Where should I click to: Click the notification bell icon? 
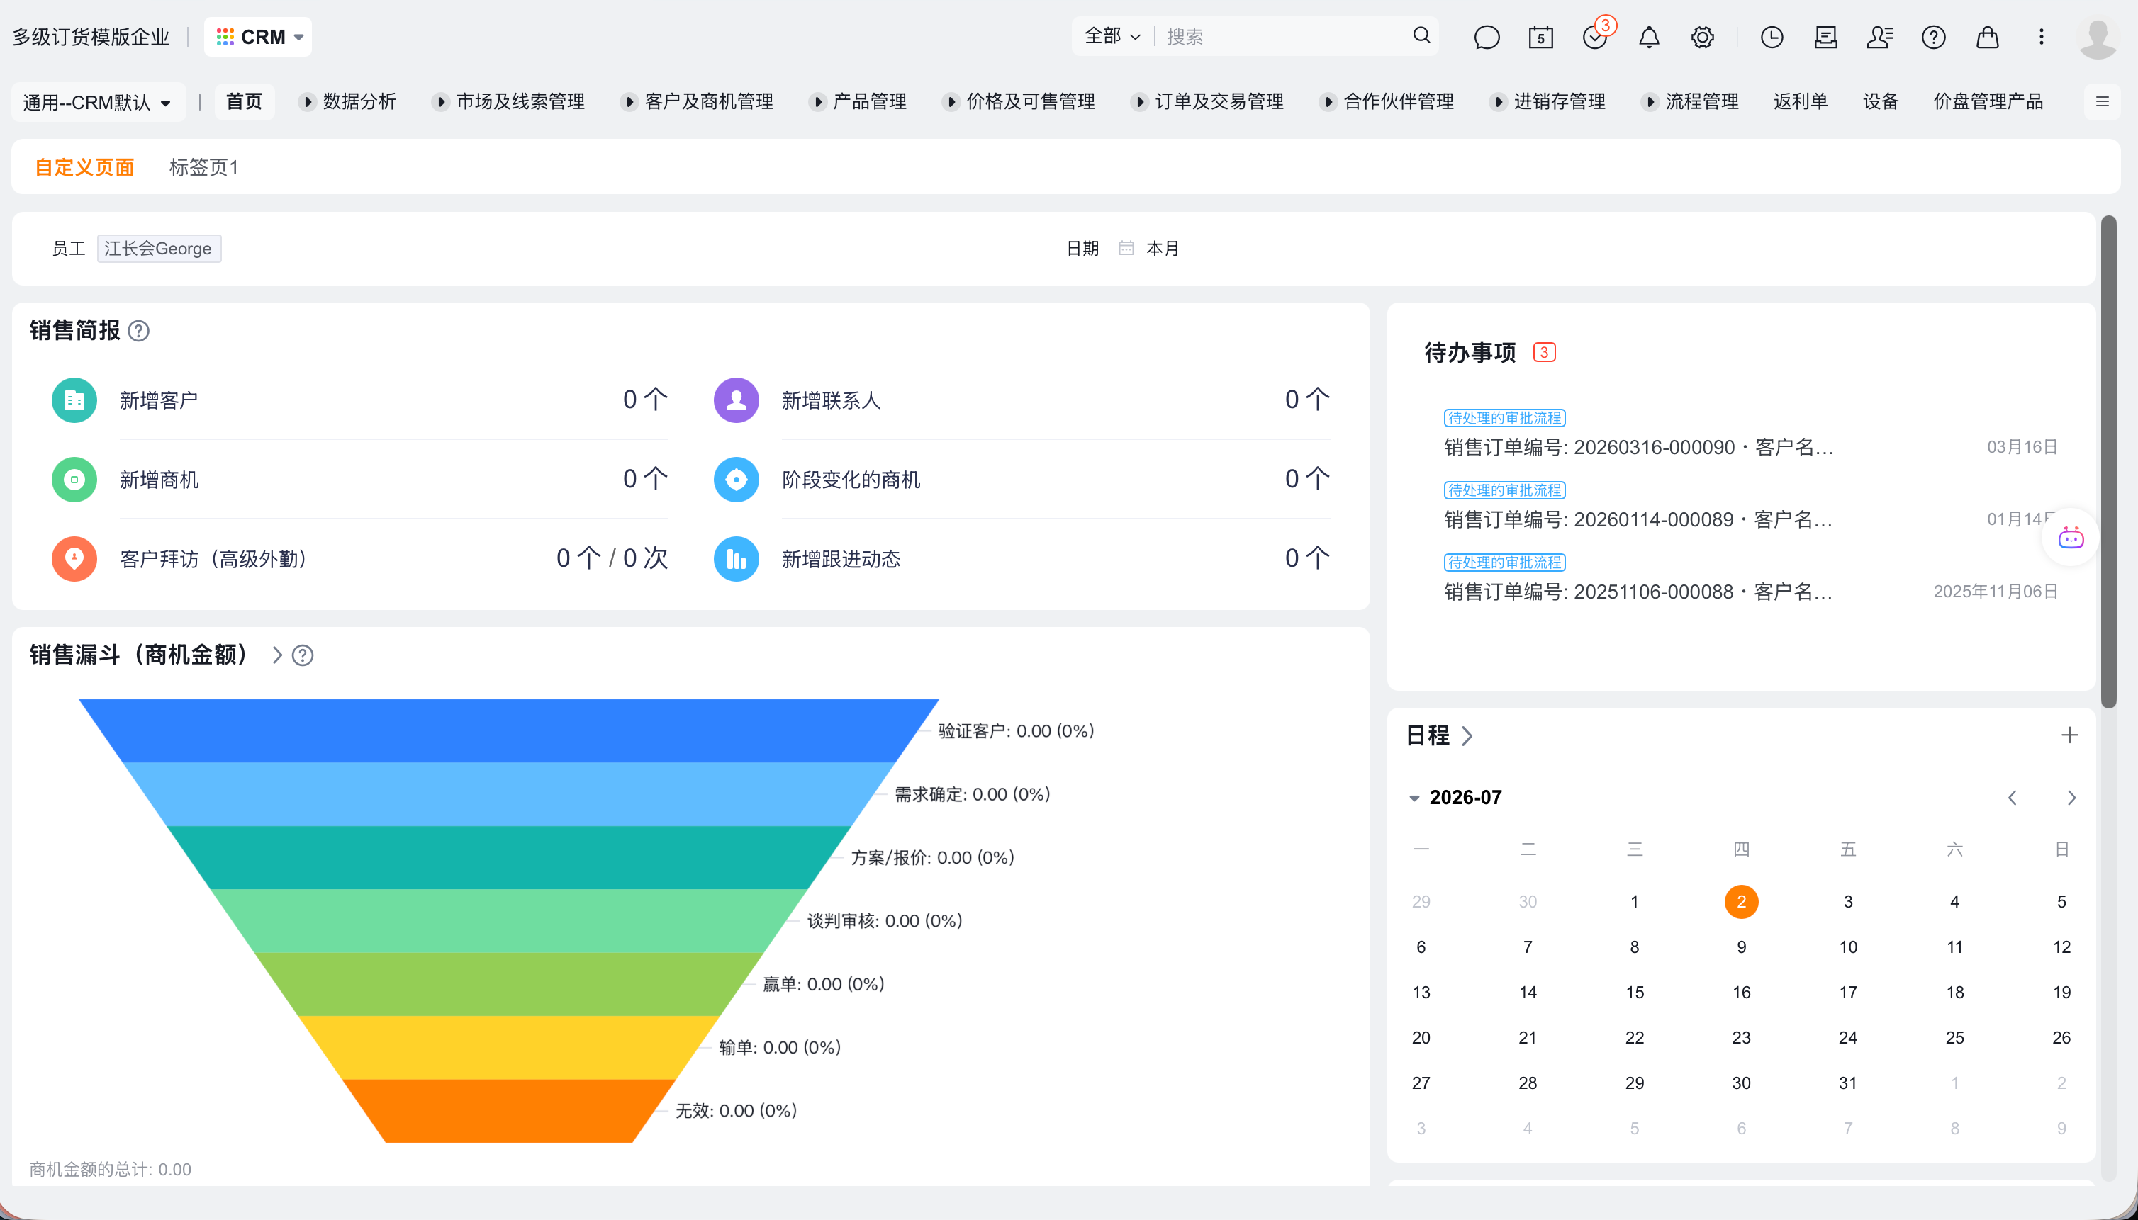(x=1649, y=37)
